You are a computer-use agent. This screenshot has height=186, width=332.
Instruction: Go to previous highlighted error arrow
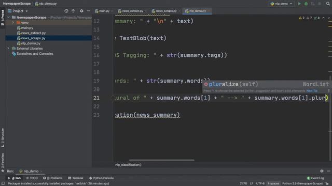[x=323, y=18]
